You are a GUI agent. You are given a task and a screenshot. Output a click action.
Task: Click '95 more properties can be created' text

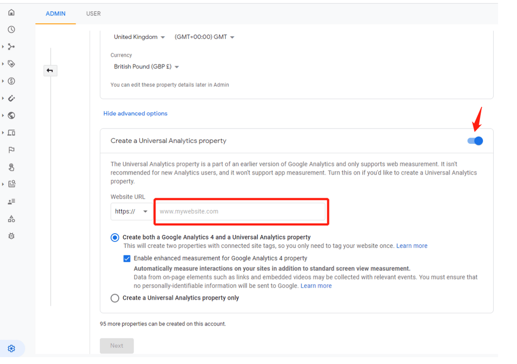[x=163, y=323]
